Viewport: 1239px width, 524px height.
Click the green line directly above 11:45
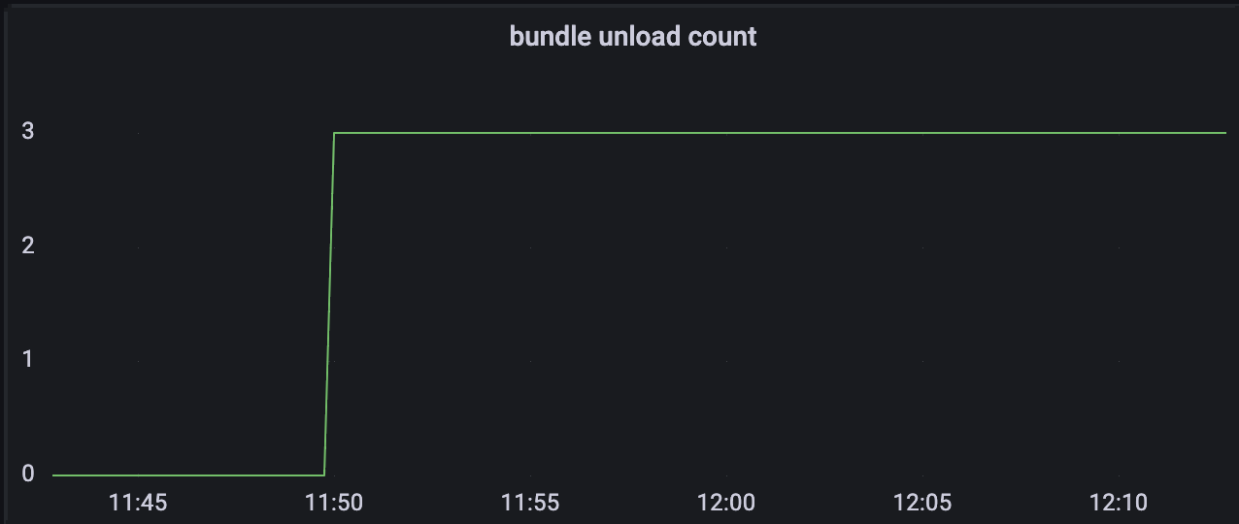click(138, 475)
